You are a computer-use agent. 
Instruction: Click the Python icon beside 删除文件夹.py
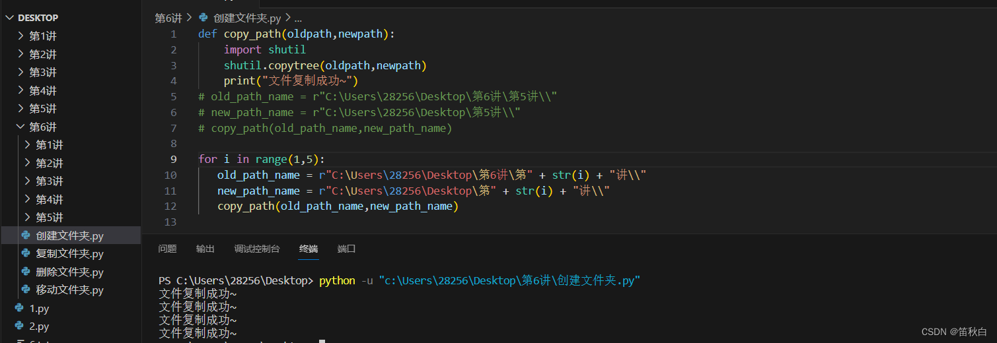26,272
